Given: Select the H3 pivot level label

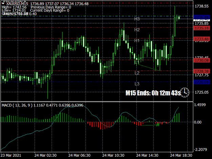Looking at the screenshot, I should tap(137, 19).
